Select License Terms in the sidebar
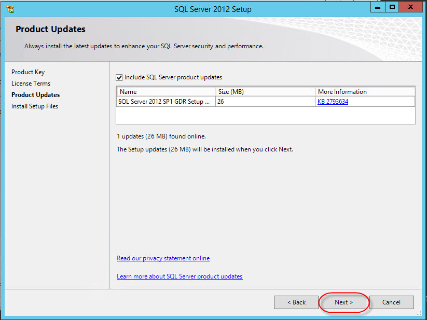The width and height of the screenshot is (427, 320). [30, 83]
